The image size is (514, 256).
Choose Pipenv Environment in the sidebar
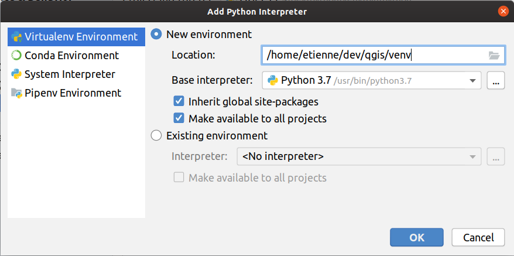click(x=73, y=93)
